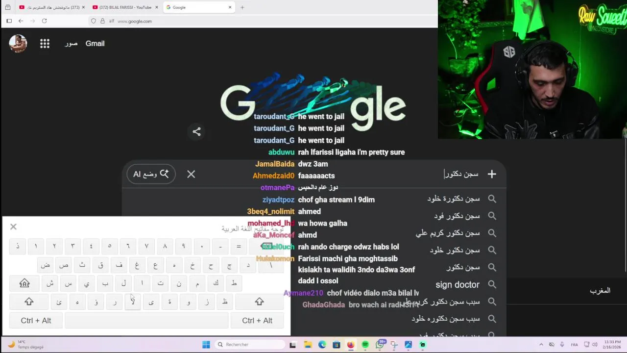Click the site padlock icon
This screenshot has height=353, width=627.
[102, 21]
